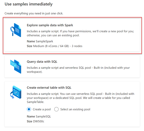Click the Create a pool label text
The image size is (144, 131).
click(x=42, y=109)
